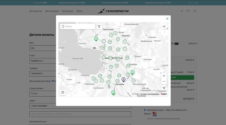The width and height of the screenshot is (226, 125).
Task: Close the pickup point map popup
Action: 167,19
